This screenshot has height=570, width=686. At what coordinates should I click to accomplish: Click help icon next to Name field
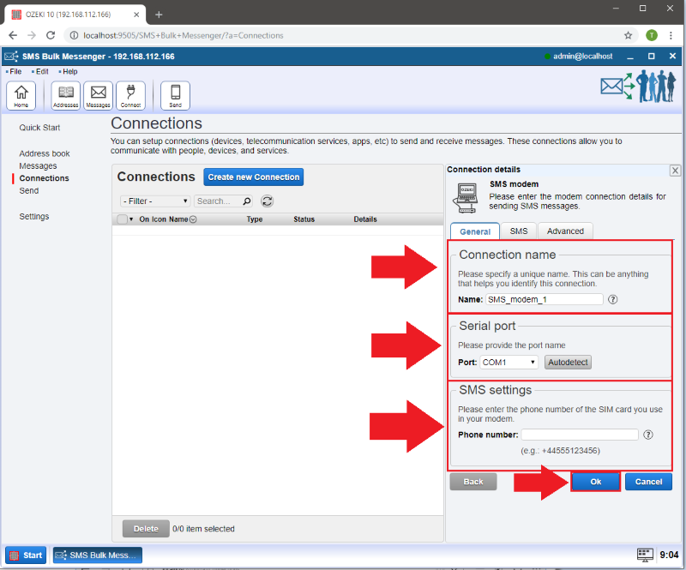pos(613,300)
